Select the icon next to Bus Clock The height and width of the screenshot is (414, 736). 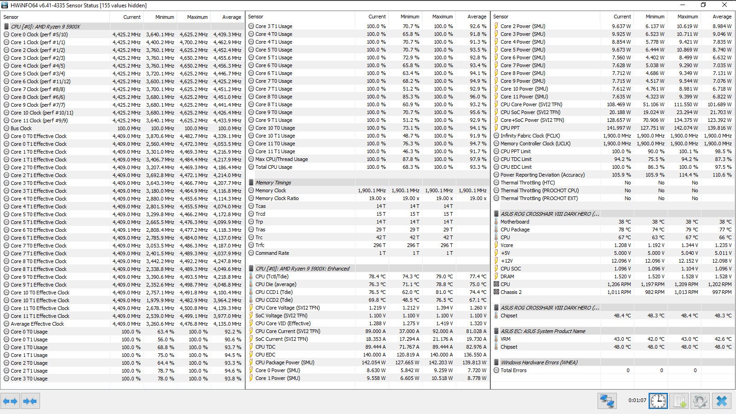6,128
